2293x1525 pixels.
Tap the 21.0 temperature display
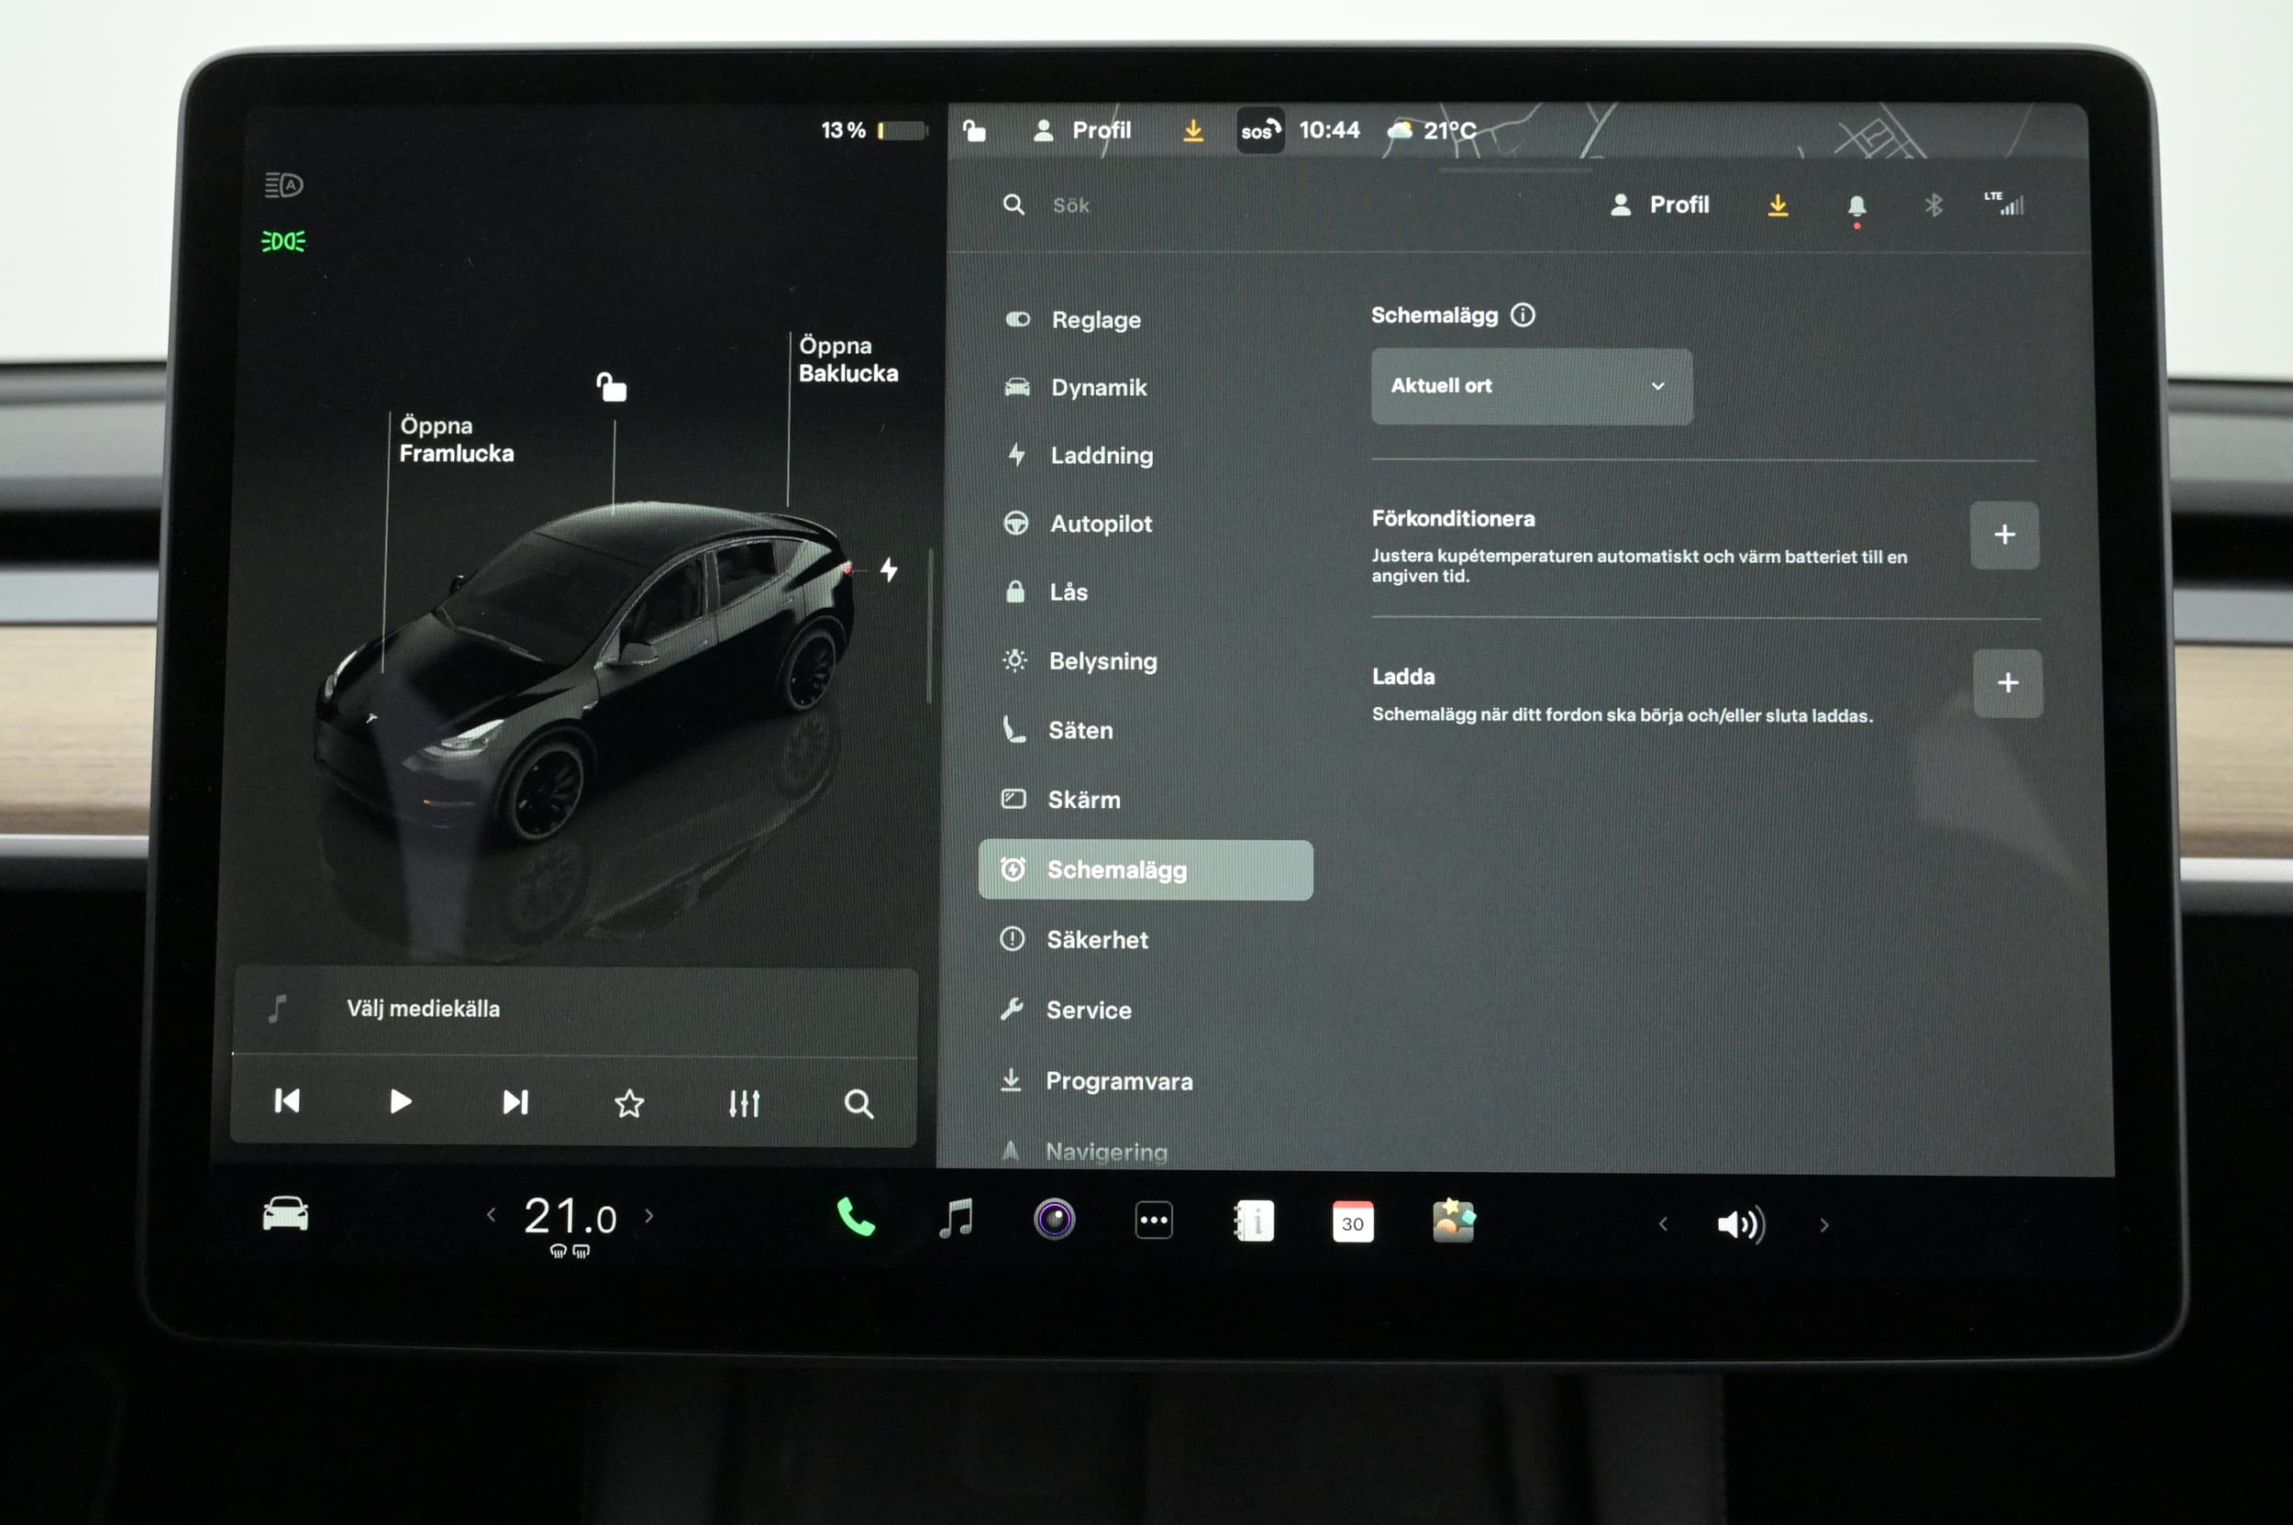(570, 1217)
